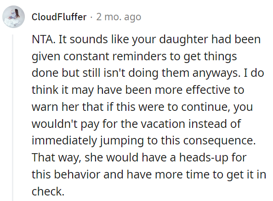Click the line 'That way, she would have a heads-up for'

[139, 158]
